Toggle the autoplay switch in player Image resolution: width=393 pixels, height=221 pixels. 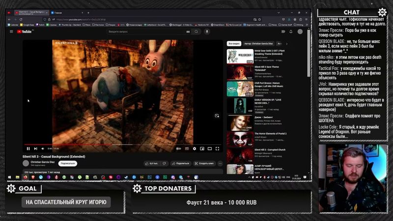(x=178, y=149)
